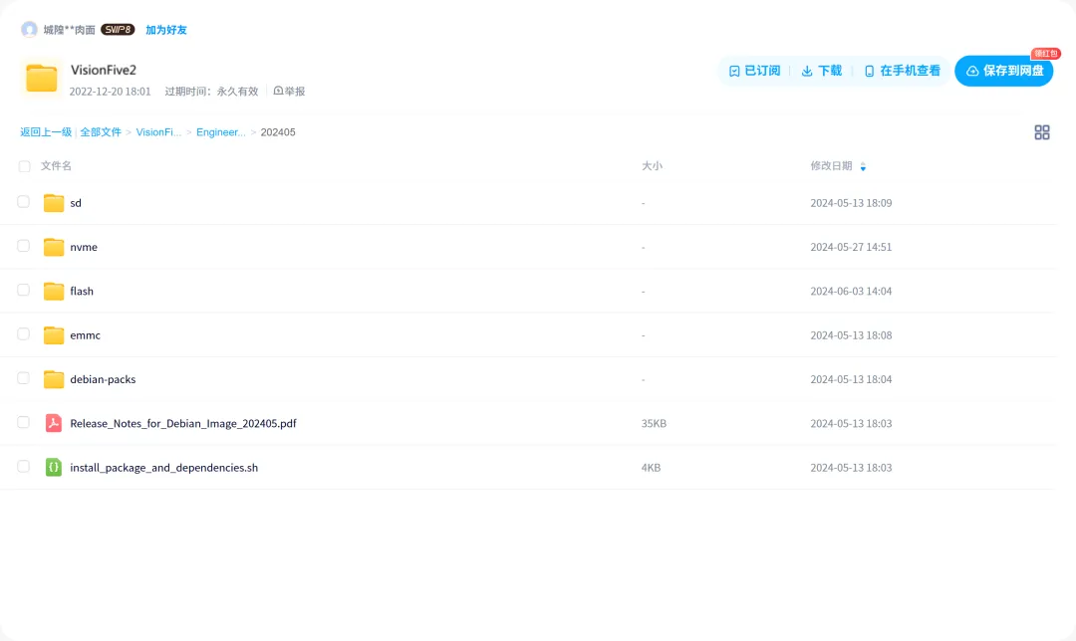Click the date 2024-05-13 18:04
The image size is (1076, 641).
tap(851, 379)
